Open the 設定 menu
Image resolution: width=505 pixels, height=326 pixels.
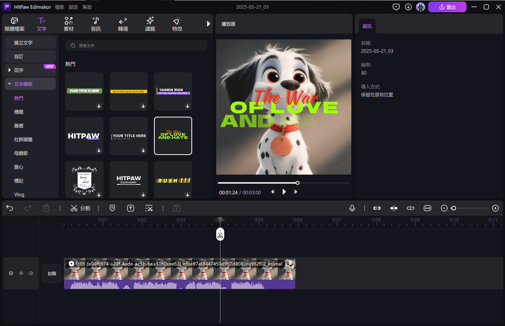tap(73, 7)
